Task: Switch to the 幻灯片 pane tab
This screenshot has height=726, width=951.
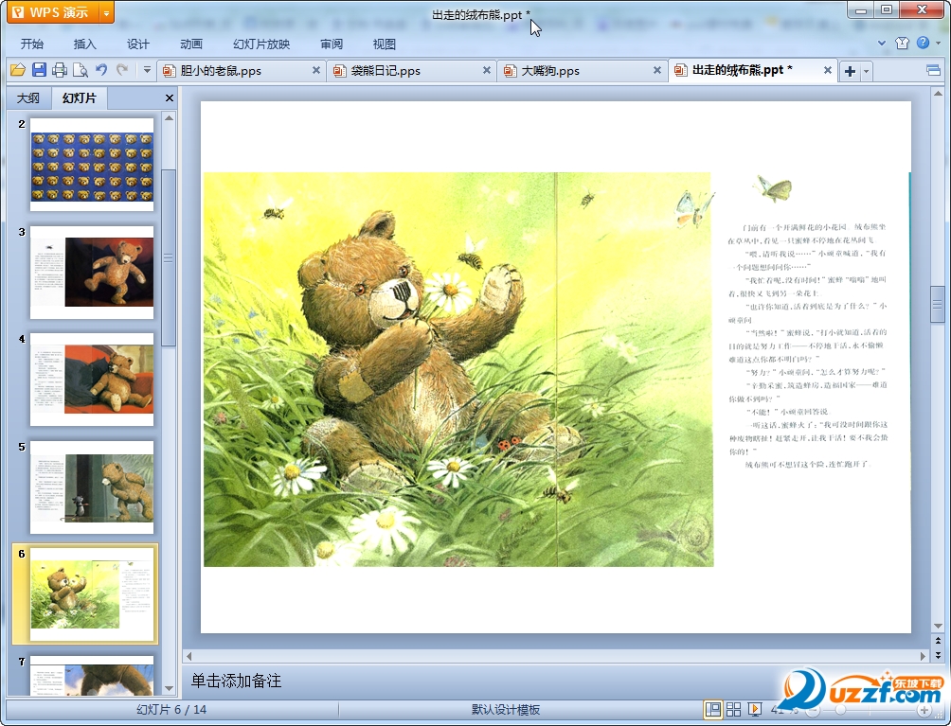Action: (x=80, y=97)
